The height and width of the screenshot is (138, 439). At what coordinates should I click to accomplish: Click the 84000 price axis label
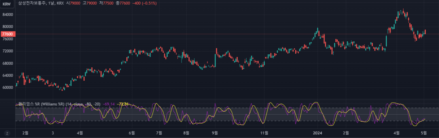point(7,15)
